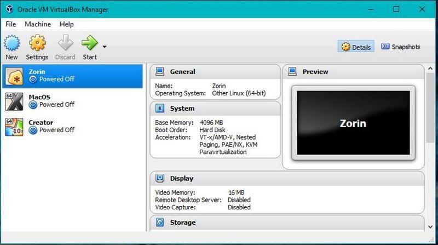Click the 'Hard Disk' boot order value

(x=212, y=130)
